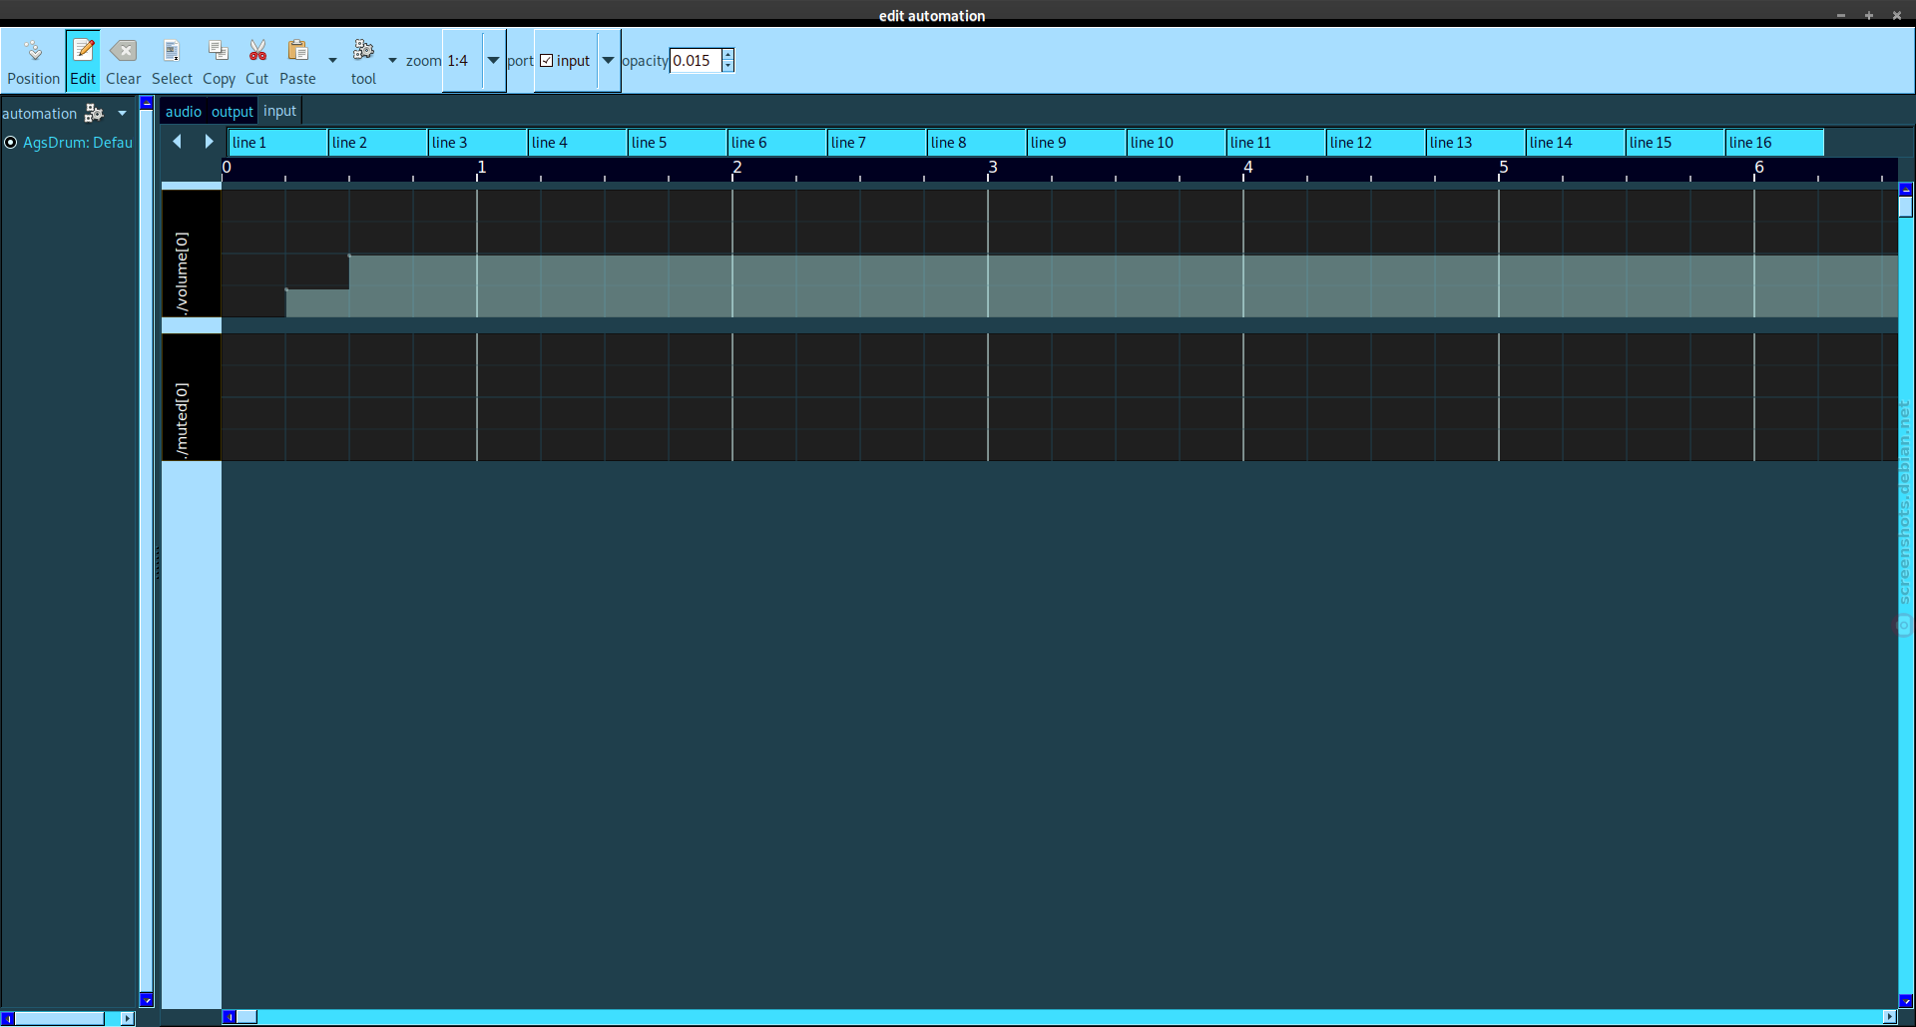Activate the Edit pencil tool
Image resolution: width=1916 pixels, height=1027 pixels.
pyautogui.click(x=83, y=62)
